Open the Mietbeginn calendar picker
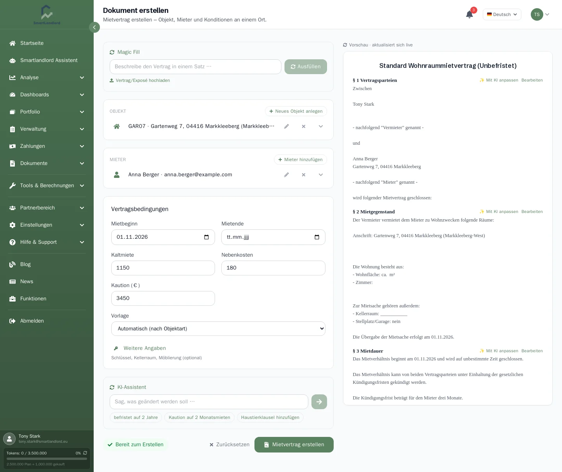 point(206,237)
